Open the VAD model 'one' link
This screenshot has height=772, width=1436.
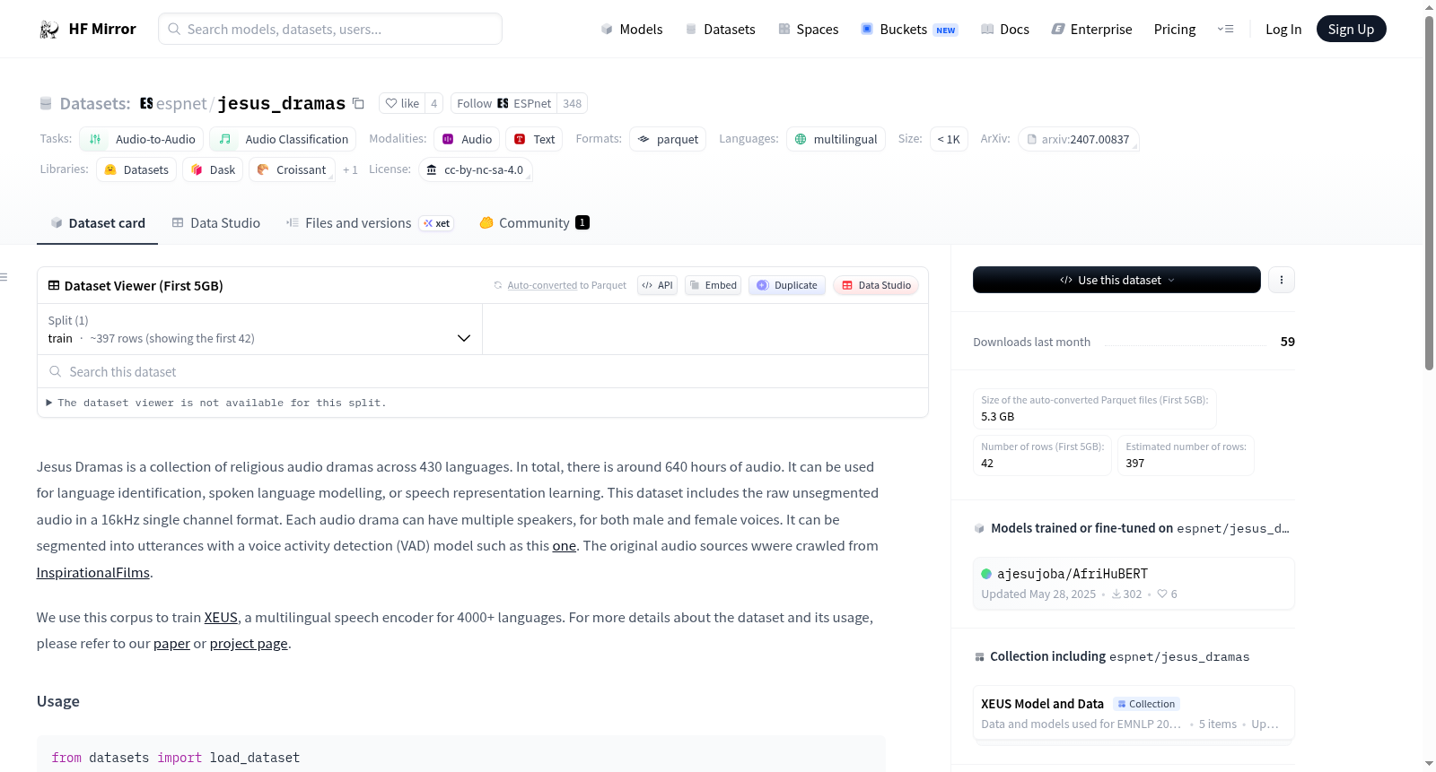coord(564,546)
